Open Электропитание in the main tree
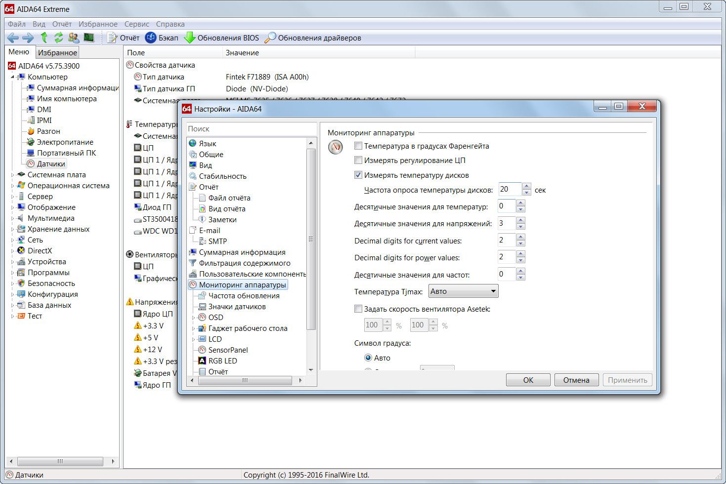The height and width of the screenshot is (484, 726). (60, 142)
